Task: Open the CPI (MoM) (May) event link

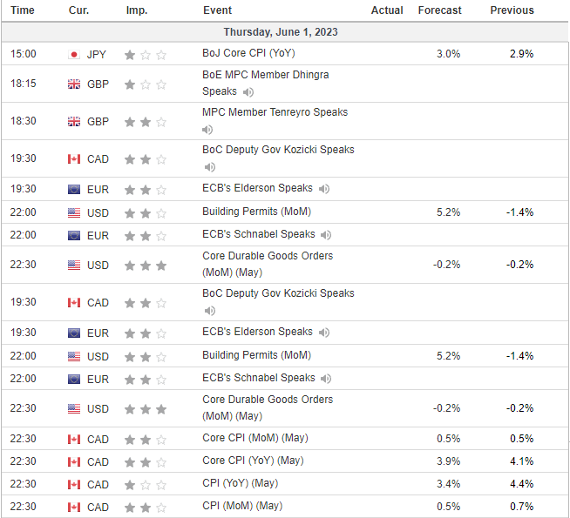Action: (242, 506)
